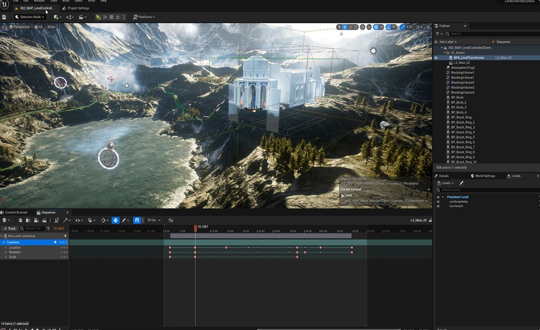Screen dimensions: 540x330
Task: Toggle visibility of the BPA_LevelTransformer actor
Action: (435, 57)
